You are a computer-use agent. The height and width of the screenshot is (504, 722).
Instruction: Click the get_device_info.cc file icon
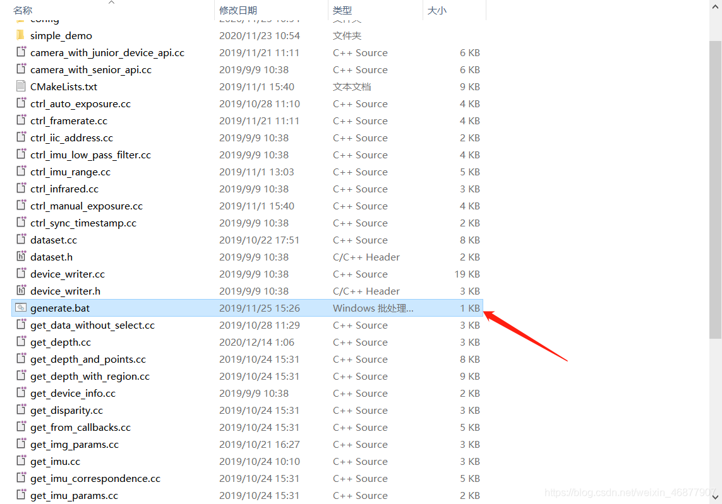21,392
